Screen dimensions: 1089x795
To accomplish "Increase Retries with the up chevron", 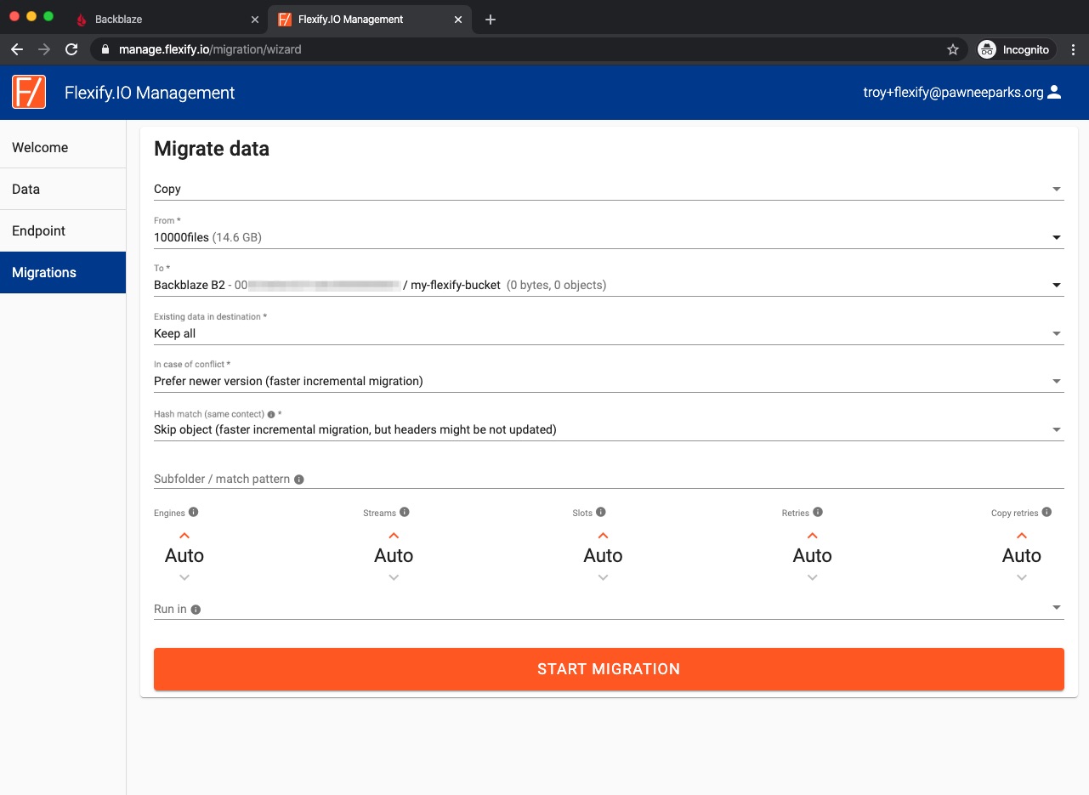I will pyautogui.click(x=813, y=536).
